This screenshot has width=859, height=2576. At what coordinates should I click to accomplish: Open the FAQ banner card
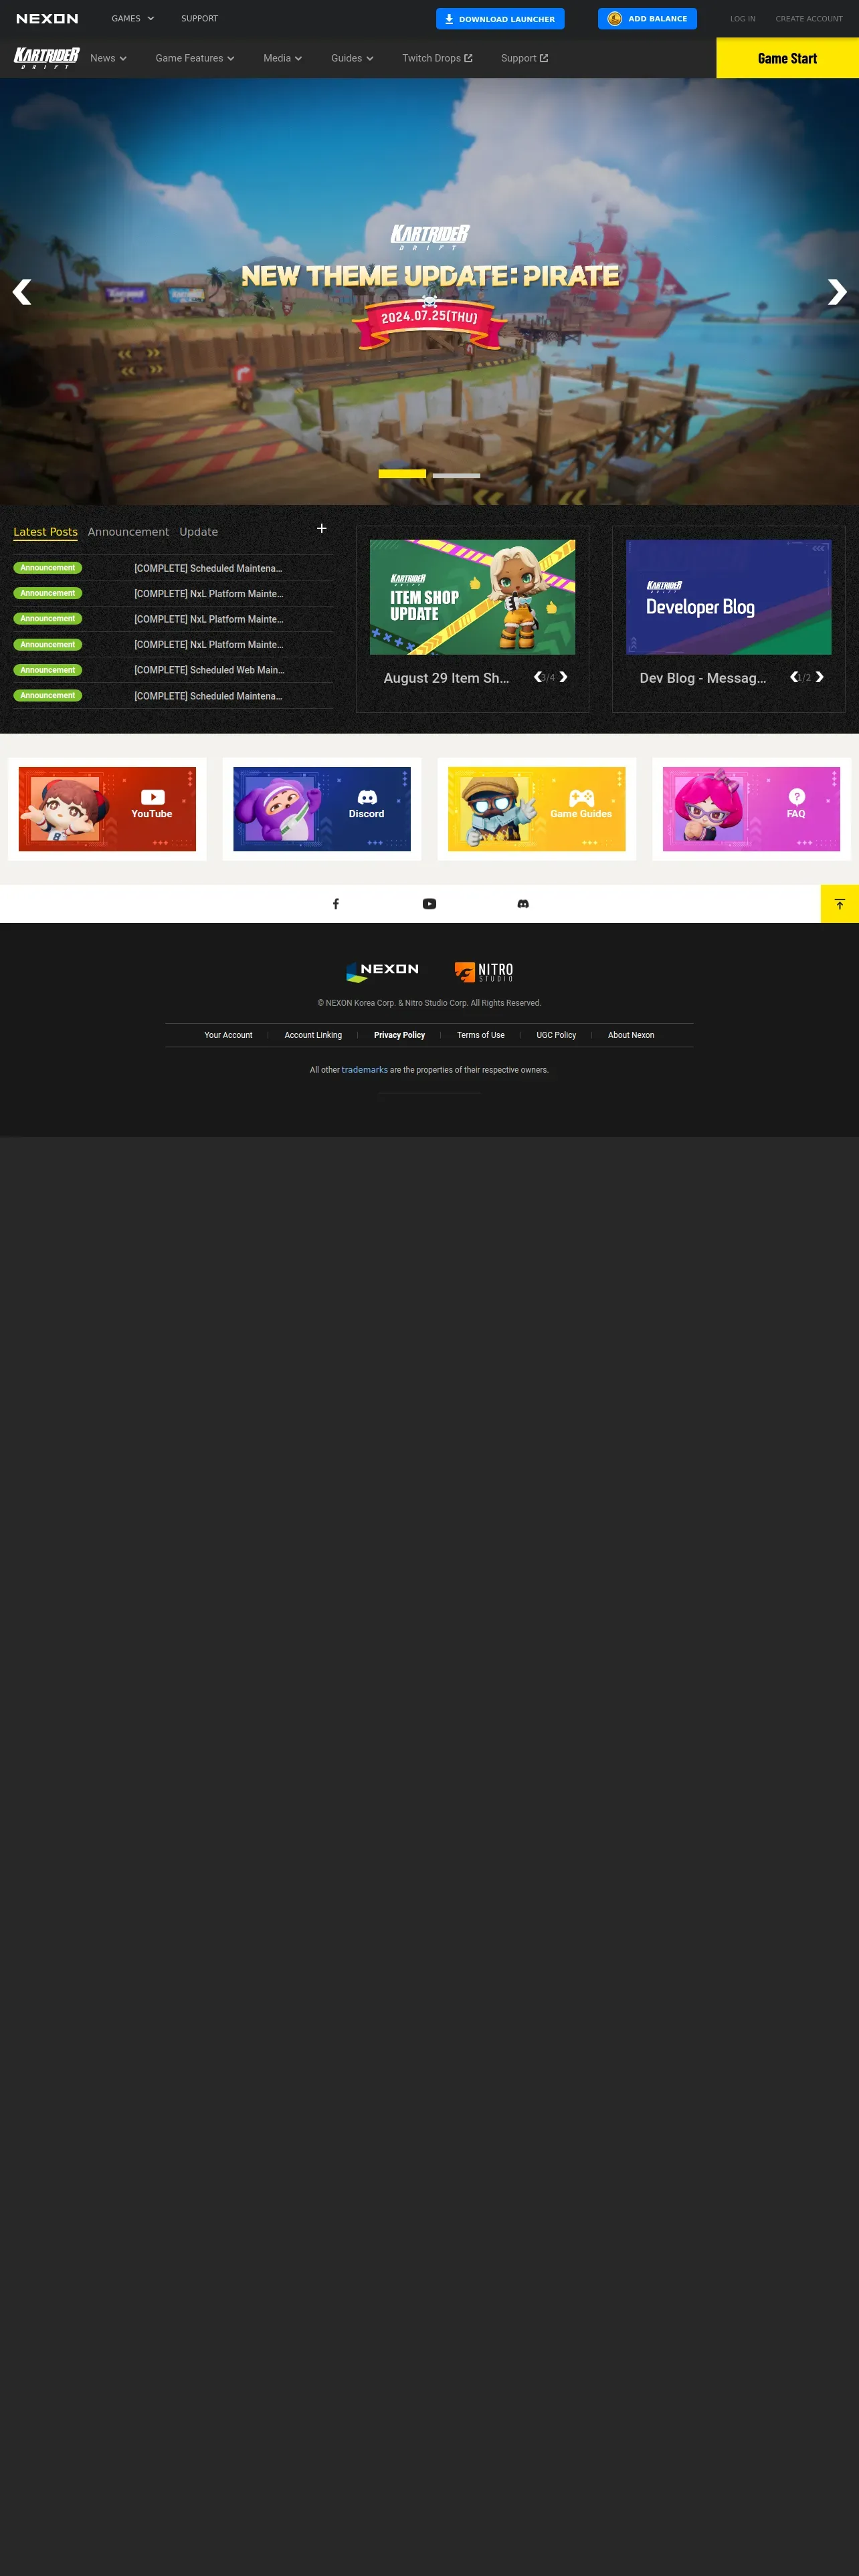(751, 809)
